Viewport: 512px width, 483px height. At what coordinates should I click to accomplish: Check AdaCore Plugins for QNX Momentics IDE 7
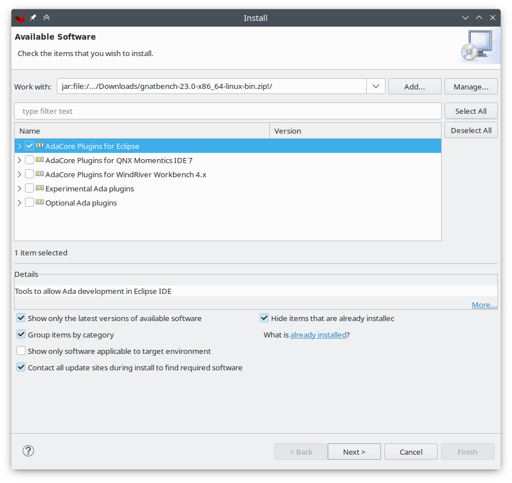click(x=29, y=160)
